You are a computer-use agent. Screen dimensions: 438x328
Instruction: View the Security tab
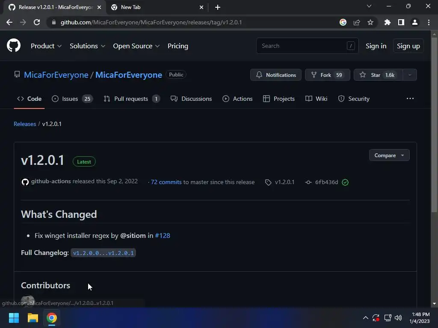pyautogui.click(x=354, y=99)
